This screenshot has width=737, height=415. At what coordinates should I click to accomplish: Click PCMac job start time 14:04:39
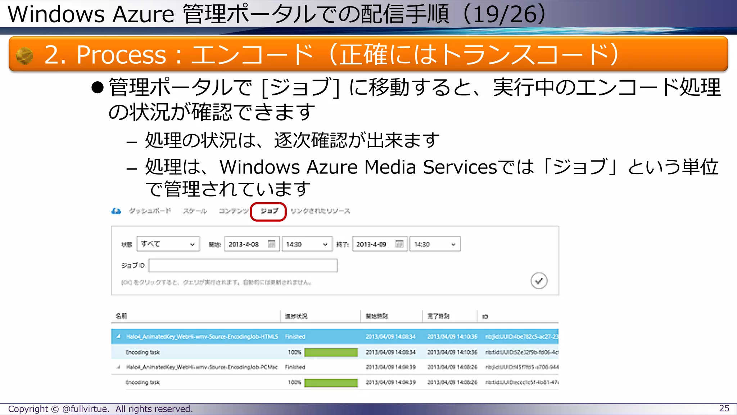click(390, 367)
